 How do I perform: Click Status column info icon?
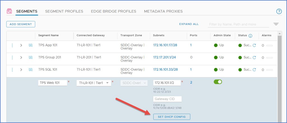coord(250,36)
